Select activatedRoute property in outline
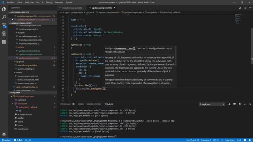Screen dimensions: 253x142 click(25, 114)
